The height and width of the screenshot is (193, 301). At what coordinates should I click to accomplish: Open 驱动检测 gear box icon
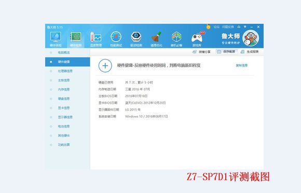136,37
